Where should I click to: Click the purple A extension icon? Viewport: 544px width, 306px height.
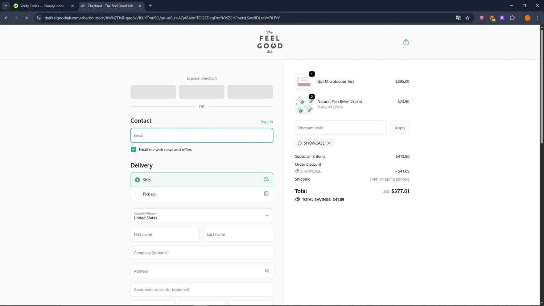[x=502, y=18]
